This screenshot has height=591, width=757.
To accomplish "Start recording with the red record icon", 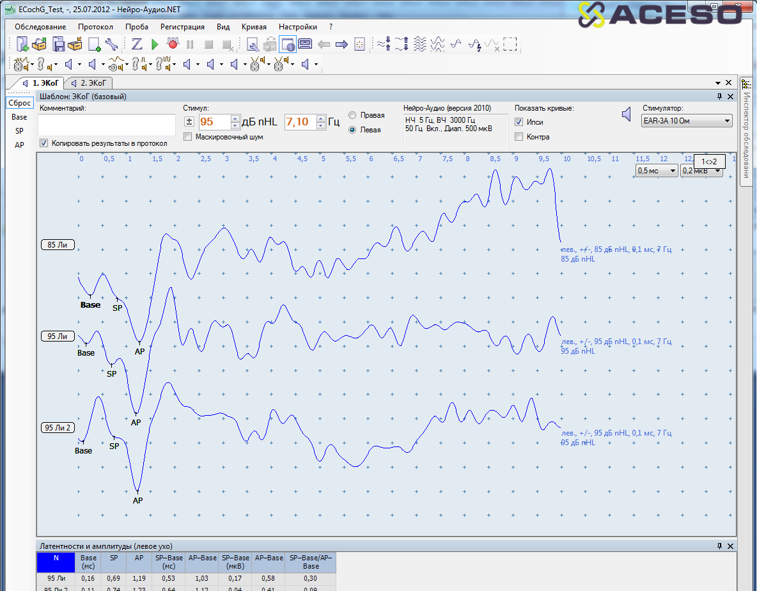I will [x=172, y=44].
